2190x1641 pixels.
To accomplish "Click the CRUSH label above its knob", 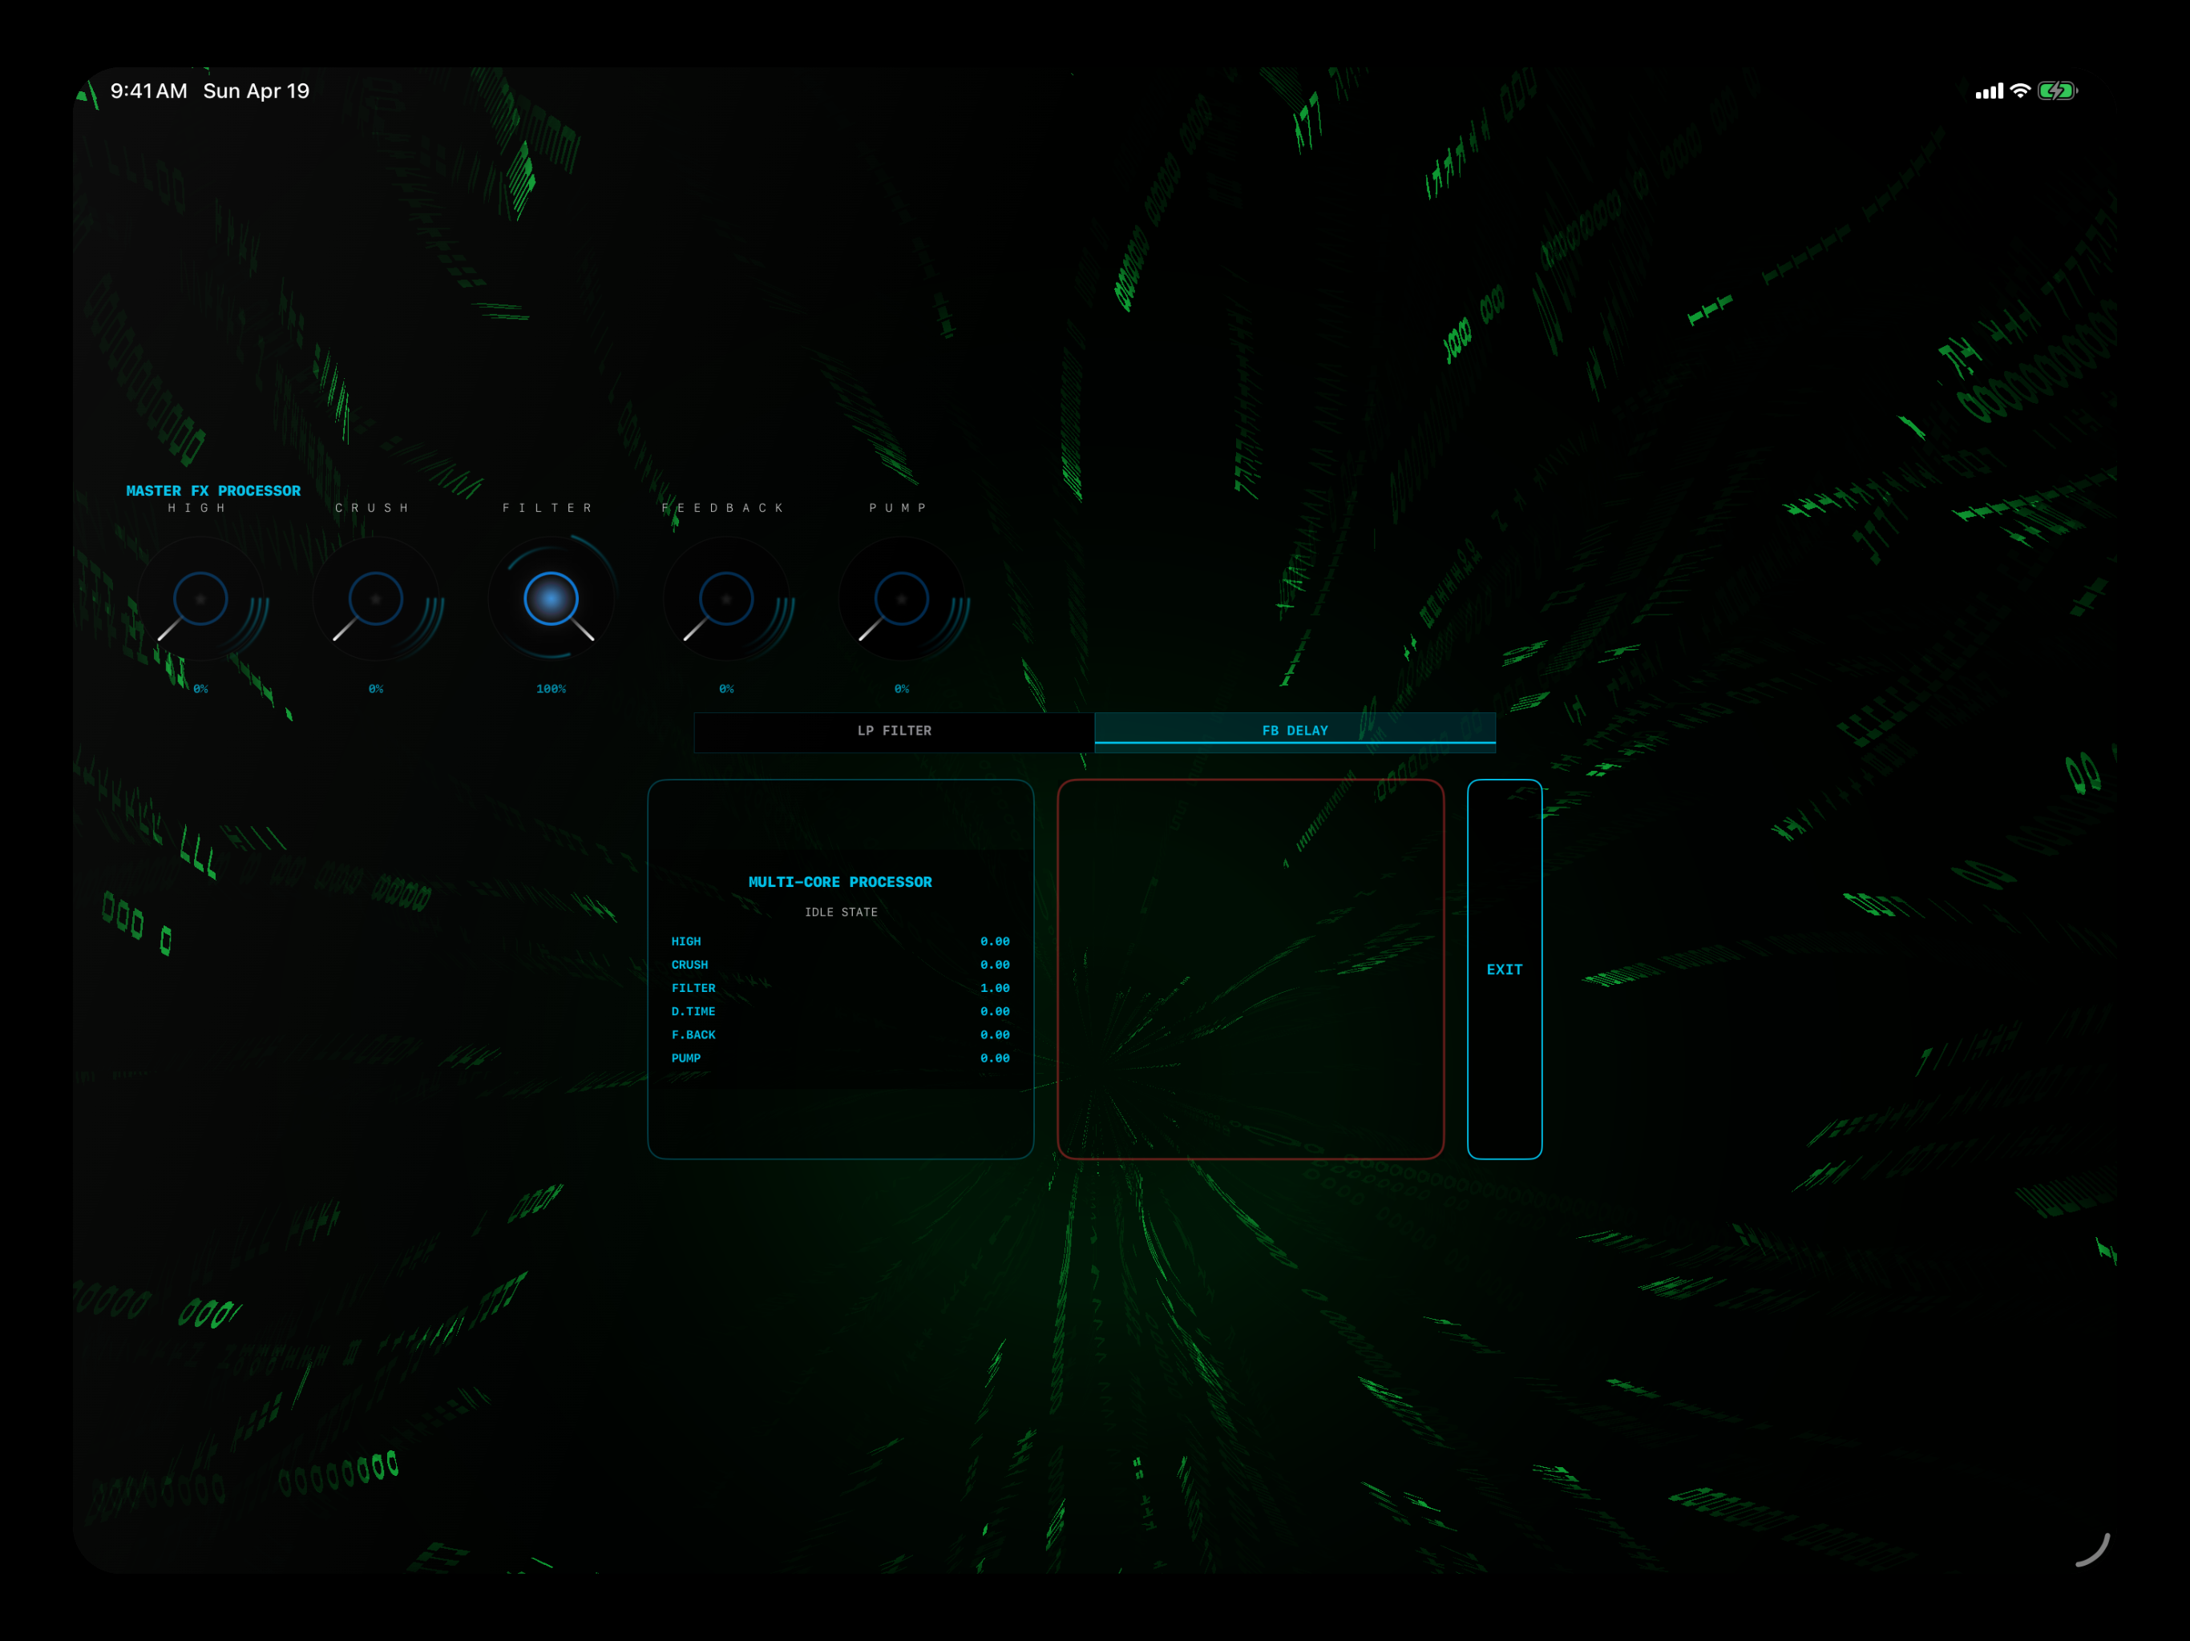I will (372, 508).
